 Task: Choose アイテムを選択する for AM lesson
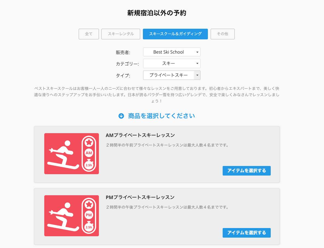(246, 171)
